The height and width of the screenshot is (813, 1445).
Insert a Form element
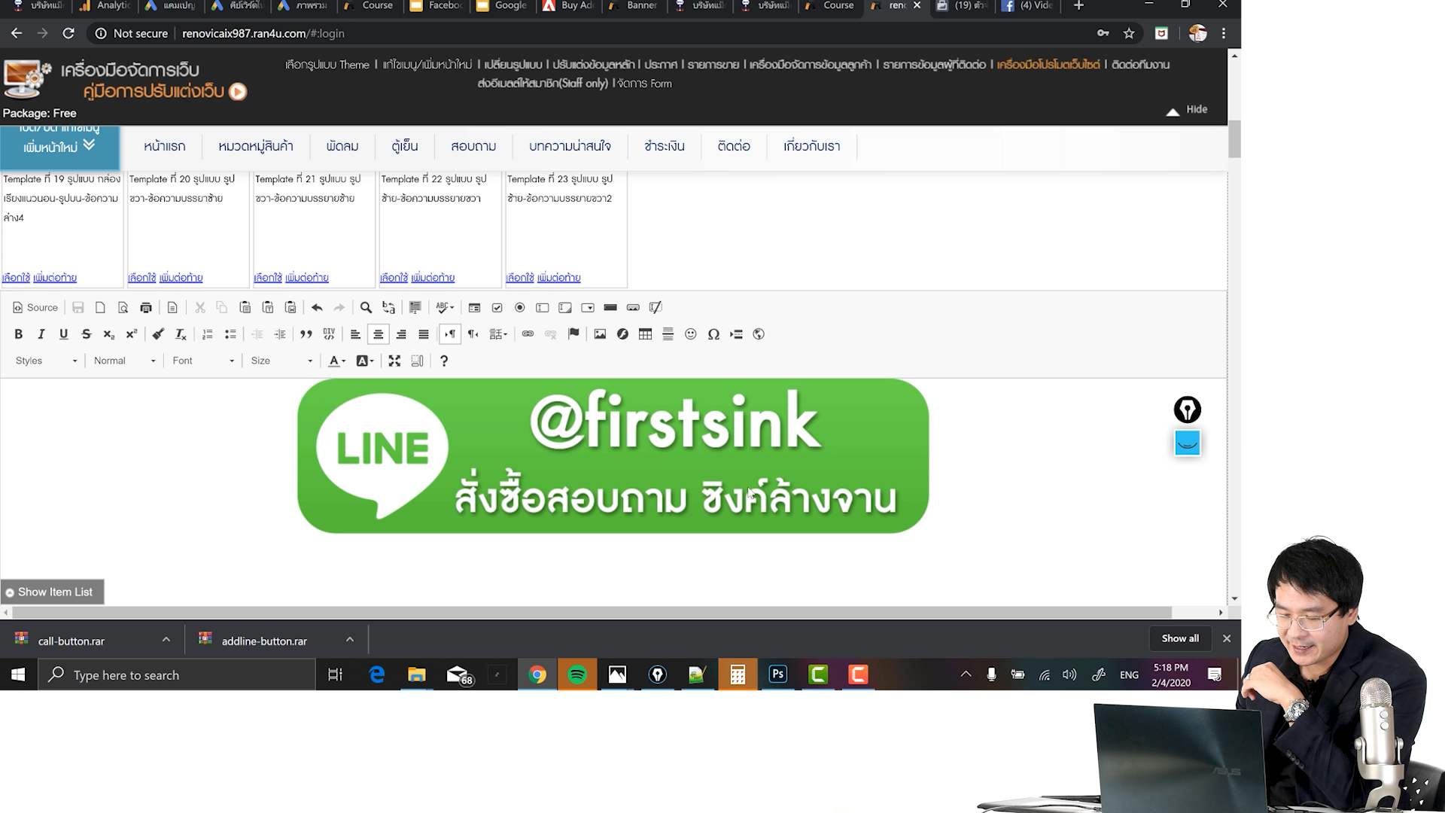474,307
